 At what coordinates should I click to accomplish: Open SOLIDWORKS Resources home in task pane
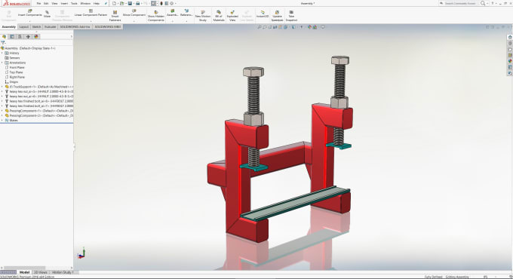[510, 37]
